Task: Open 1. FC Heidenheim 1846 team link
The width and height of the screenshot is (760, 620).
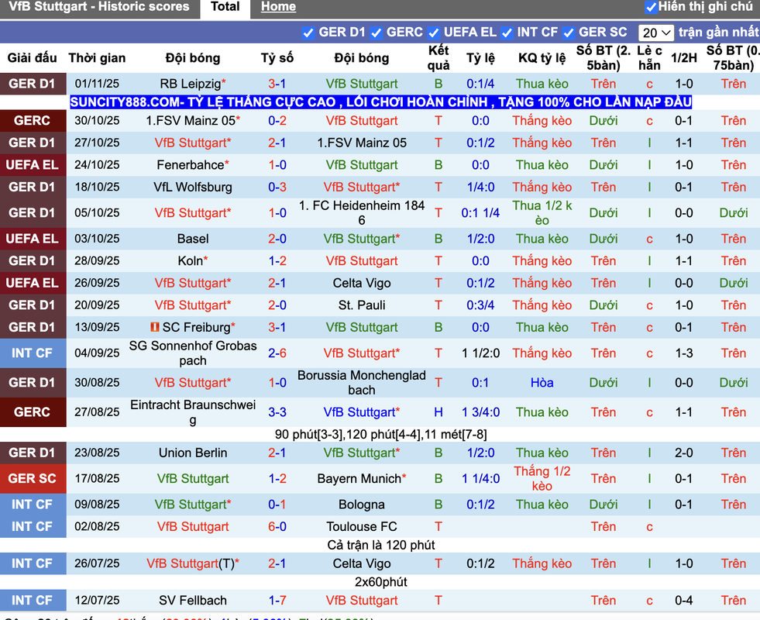Action: 362,213
